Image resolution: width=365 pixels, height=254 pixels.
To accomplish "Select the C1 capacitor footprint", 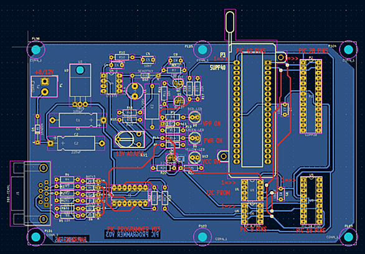I will click(78, 120).
